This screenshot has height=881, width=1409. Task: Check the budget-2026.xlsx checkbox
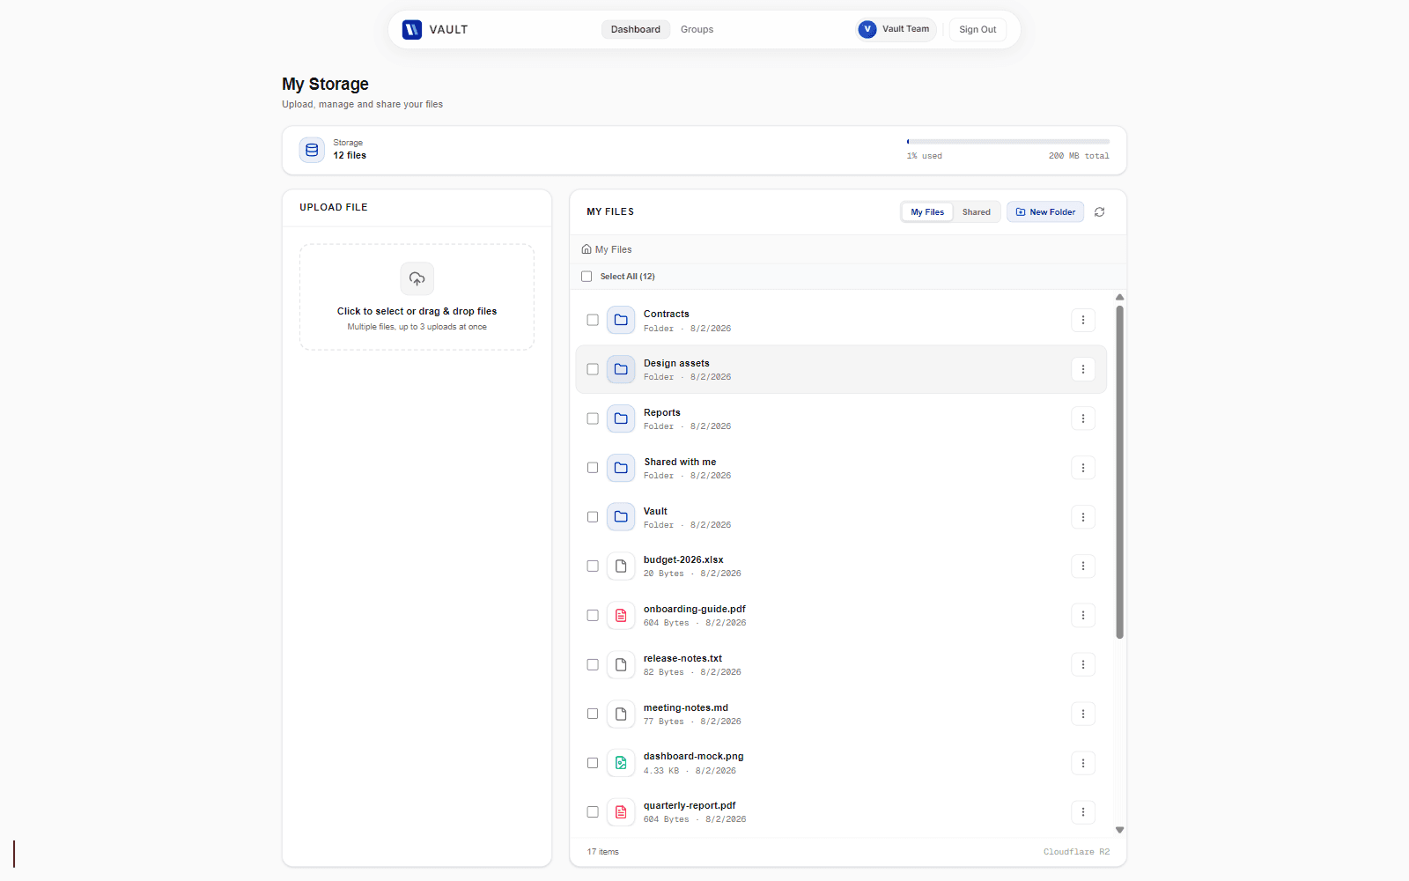(x=593, y=566)
